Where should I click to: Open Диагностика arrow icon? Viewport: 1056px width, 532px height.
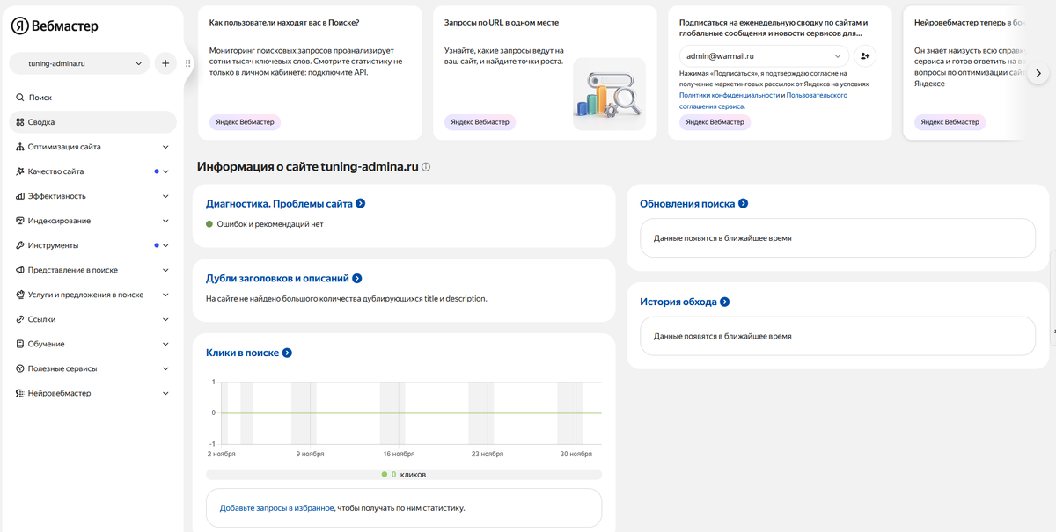pos(360,204)
